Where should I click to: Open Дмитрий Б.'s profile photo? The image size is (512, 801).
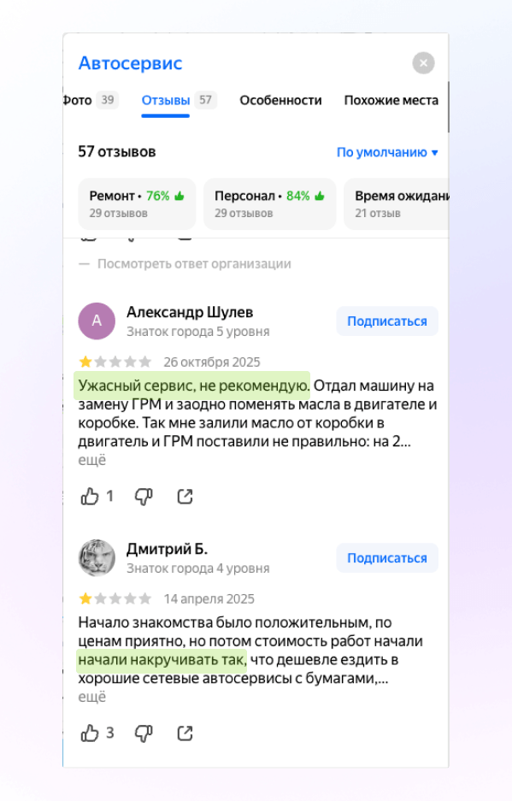coord(97,558)
